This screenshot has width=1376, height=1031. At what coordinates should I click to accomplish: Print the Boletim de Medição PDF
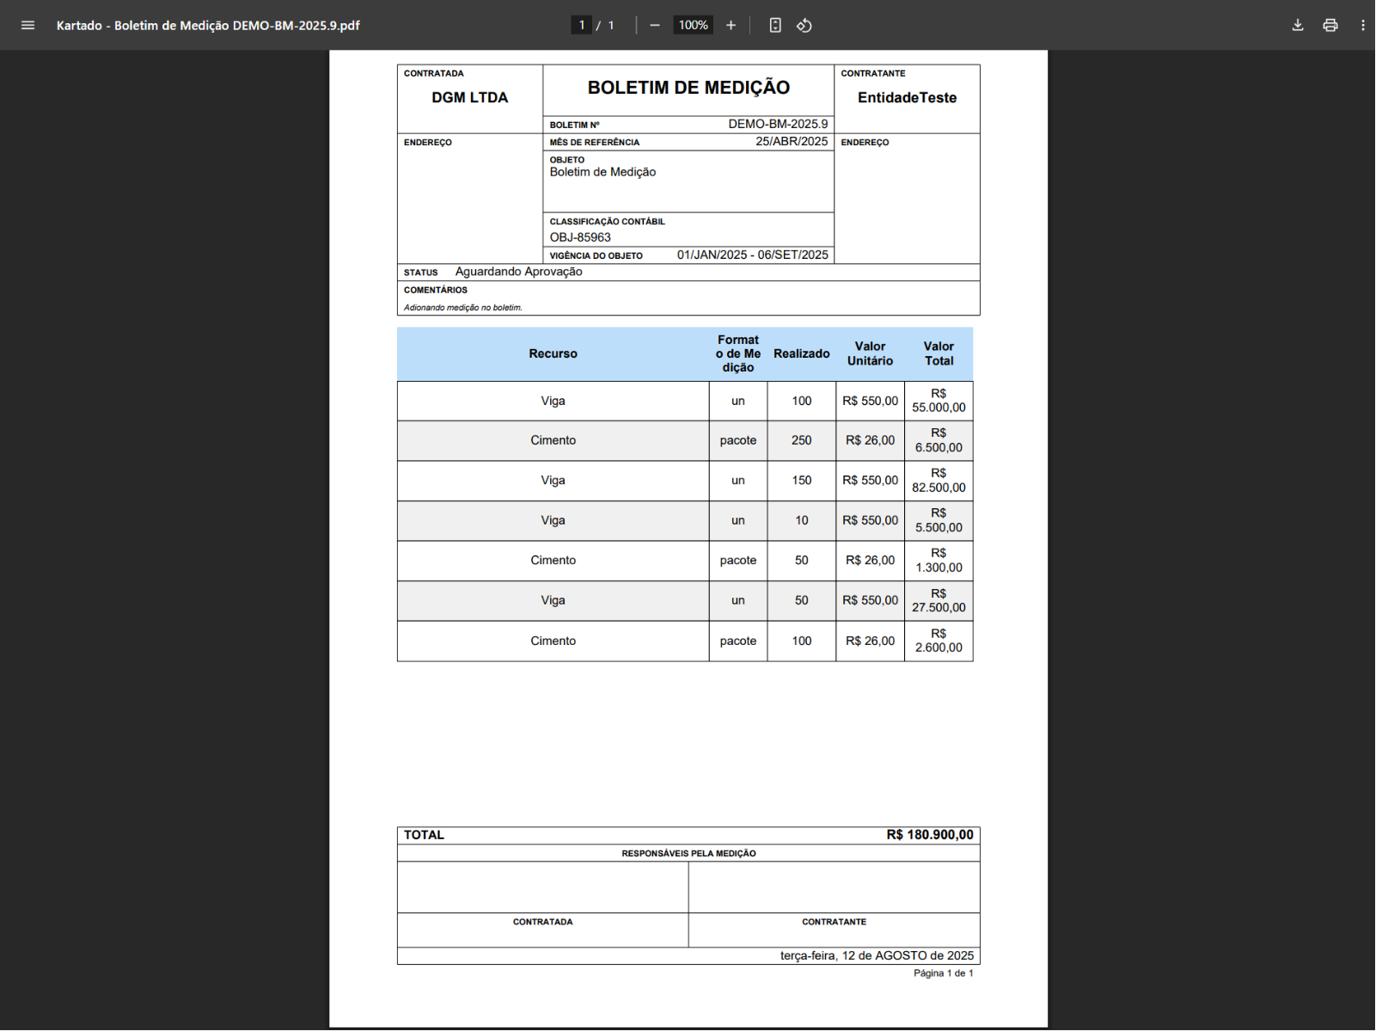click(1330, 25)
